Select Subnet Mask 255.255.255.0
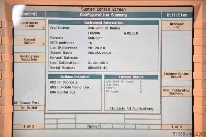Screen dimensions: 206x137 99,53
